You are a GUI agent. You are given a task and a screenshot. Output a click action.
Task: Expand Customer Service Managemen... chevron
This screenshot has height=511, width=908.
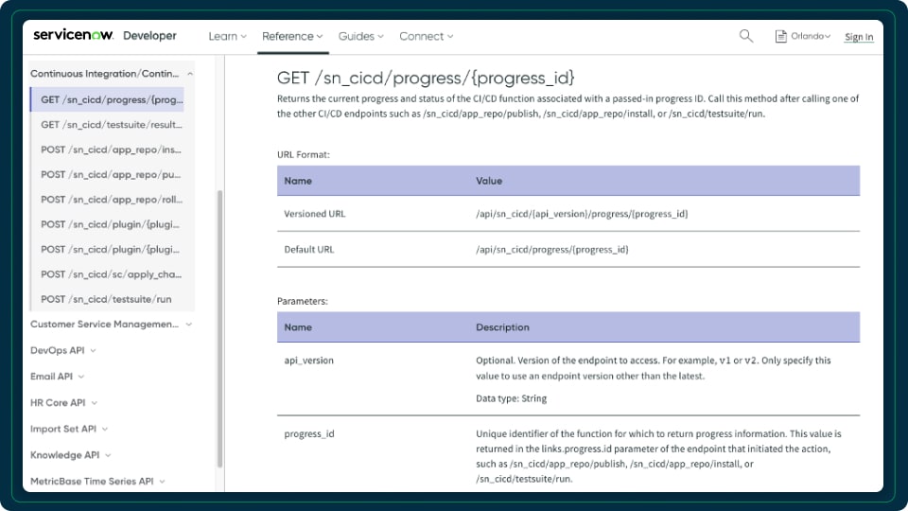pyautogui.click(x=189, y=325)
